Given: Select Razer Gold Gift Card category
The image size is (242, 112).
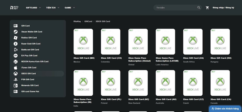Looking at the screenshot, I should 31,44.
